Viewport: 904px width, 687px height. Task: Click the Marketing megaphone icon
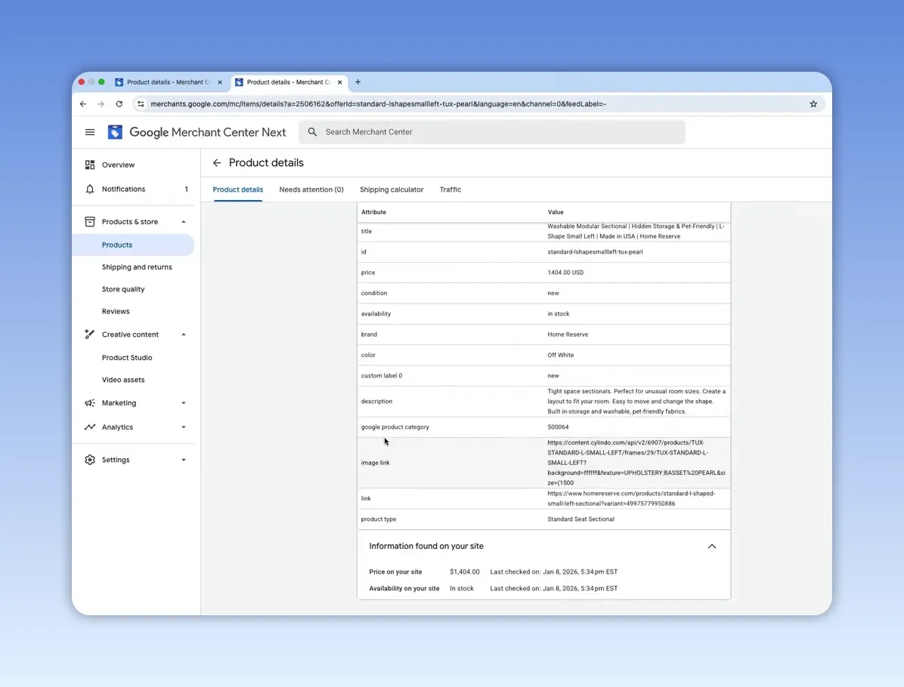tap(90, 403)
